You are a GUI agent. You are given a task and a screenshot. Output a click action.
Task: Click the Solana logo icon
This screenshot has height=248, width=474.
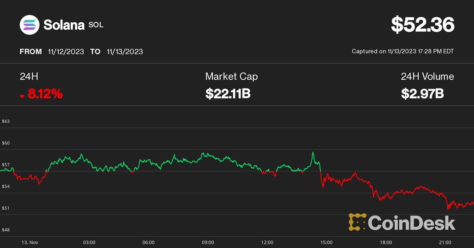[30, 25]
